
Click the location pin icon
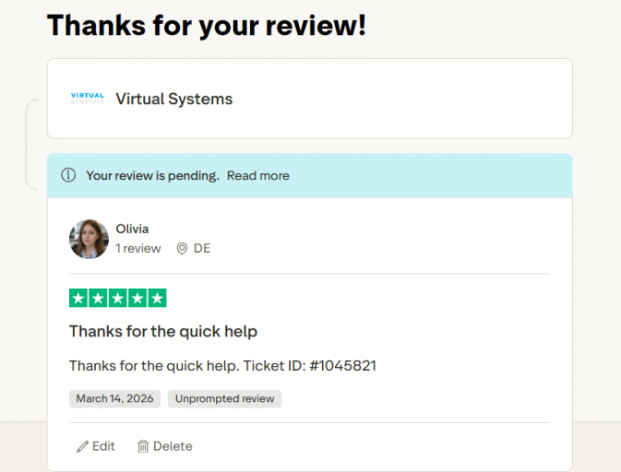click(x=182, y=249)
